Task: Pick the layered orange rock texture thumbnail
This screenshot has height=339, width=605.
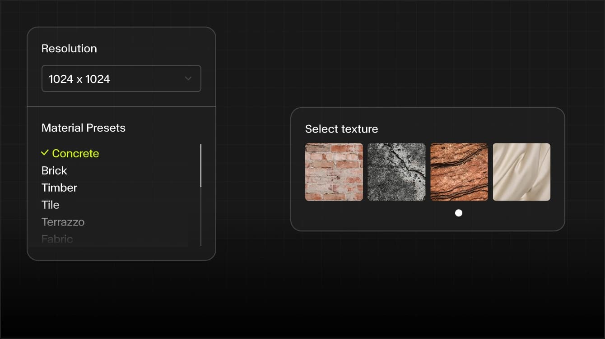Action: coord(459,172)
